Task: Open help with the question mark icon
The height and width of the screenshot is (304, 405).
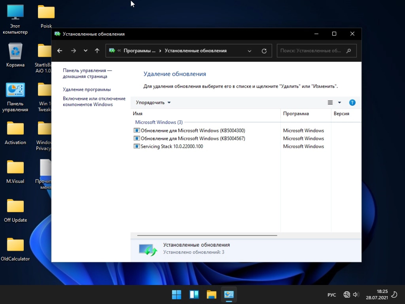Action: coord(352,103)
